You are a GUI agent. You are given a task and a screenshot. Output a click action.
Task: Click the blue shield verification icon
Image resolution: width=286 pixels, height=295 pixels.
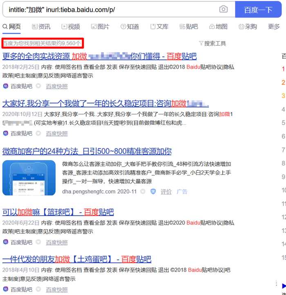153,192
